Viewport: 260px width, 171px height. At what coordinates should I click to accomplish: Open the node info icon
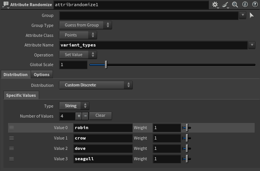(x=245, y=5)
